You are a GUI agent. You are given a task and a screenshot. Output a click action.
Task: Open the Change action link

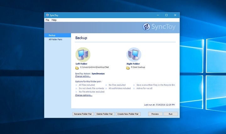coord(83,76)
